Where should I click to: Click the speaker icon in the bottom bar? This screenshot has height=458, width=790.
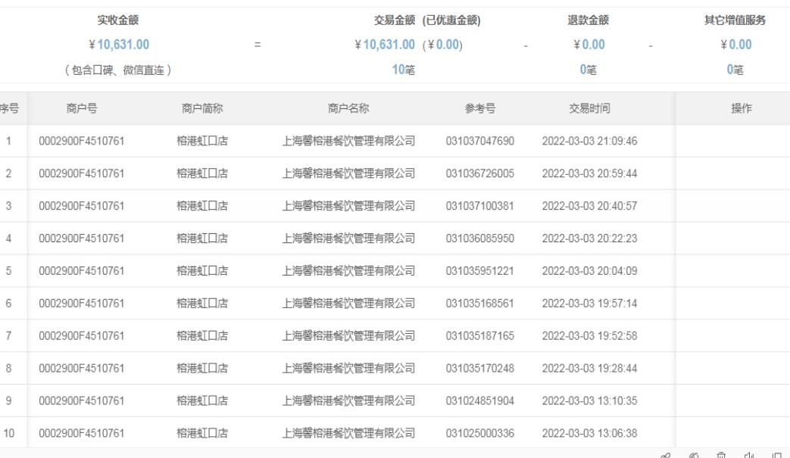click(x=748, y=455)
